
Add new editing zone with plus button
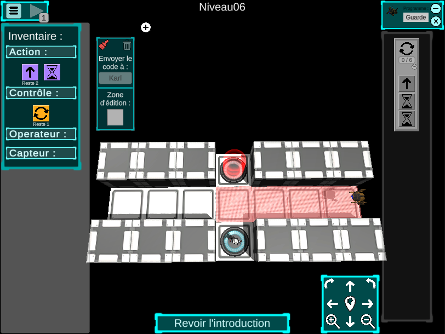coord(146,27)
